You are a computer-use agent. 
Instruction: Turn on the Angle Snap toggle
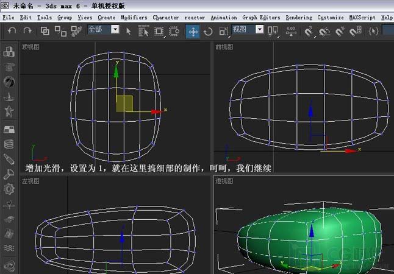click(x=324, y=32)
